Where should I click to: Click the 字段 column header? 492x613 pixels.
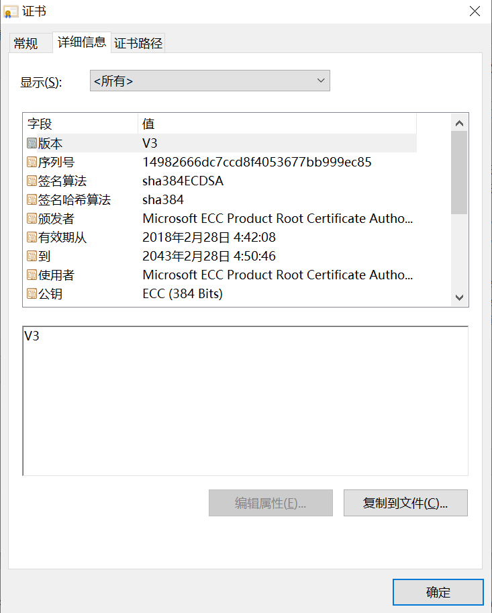coord(81,124)
